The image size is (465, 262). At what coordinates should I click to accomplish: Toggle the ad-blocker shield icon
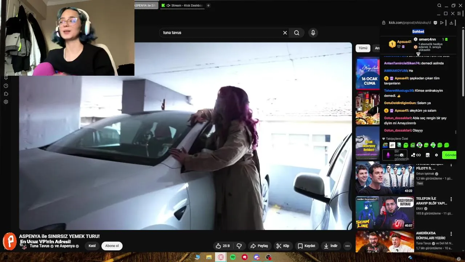[x=435, y=23]
